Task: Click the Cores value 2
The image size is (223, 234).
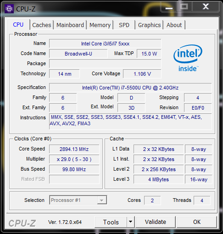Action: tap(152, 201)
